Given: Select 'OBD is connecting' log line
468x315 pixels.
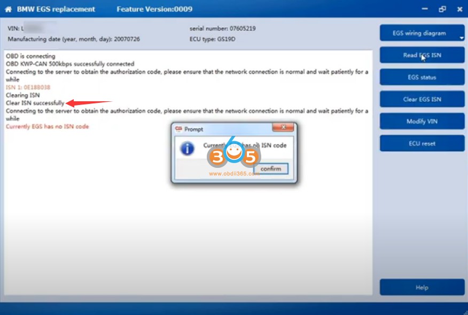Looking at the screenshot, I should tap(30, 56).
